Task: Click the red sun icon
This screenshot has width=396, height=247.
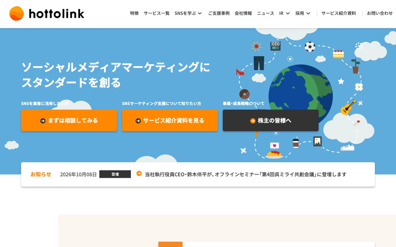Action: click(256, 47)
